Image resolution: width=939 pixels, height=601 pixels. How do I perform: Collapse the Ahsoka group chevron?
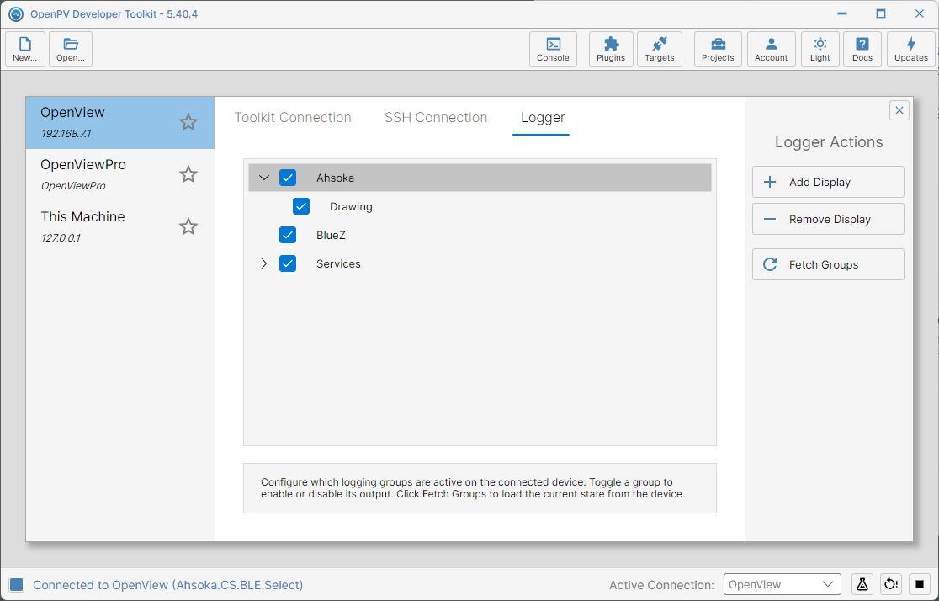tap(264, 178)
